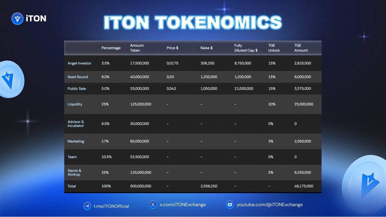Click the 1,050,000 raise value
Screen dimensions: 386x217
pos(209,88)
